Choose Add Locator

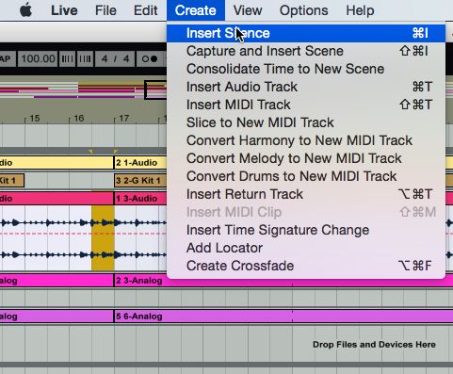click(x=306, y=248)
